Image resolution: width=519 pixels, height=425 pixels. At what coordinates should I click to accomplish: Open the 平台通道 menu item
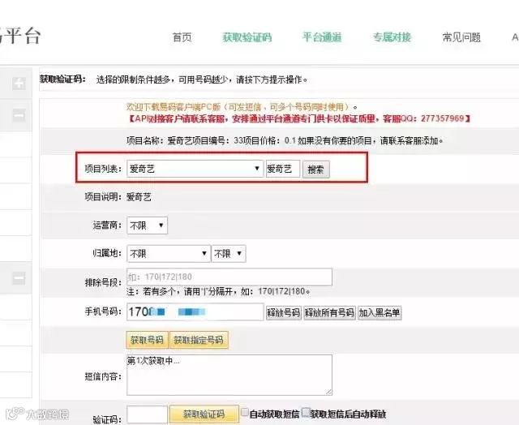[322, 37]
